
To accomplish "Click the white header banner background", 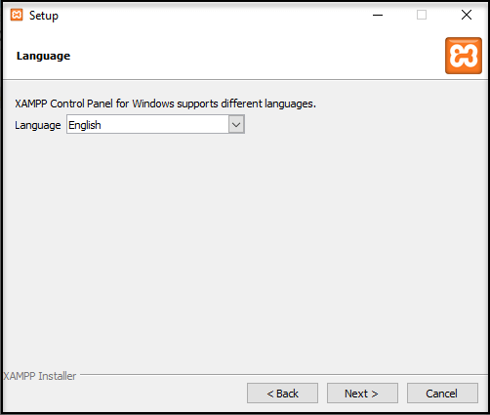I will coord(244,56).
